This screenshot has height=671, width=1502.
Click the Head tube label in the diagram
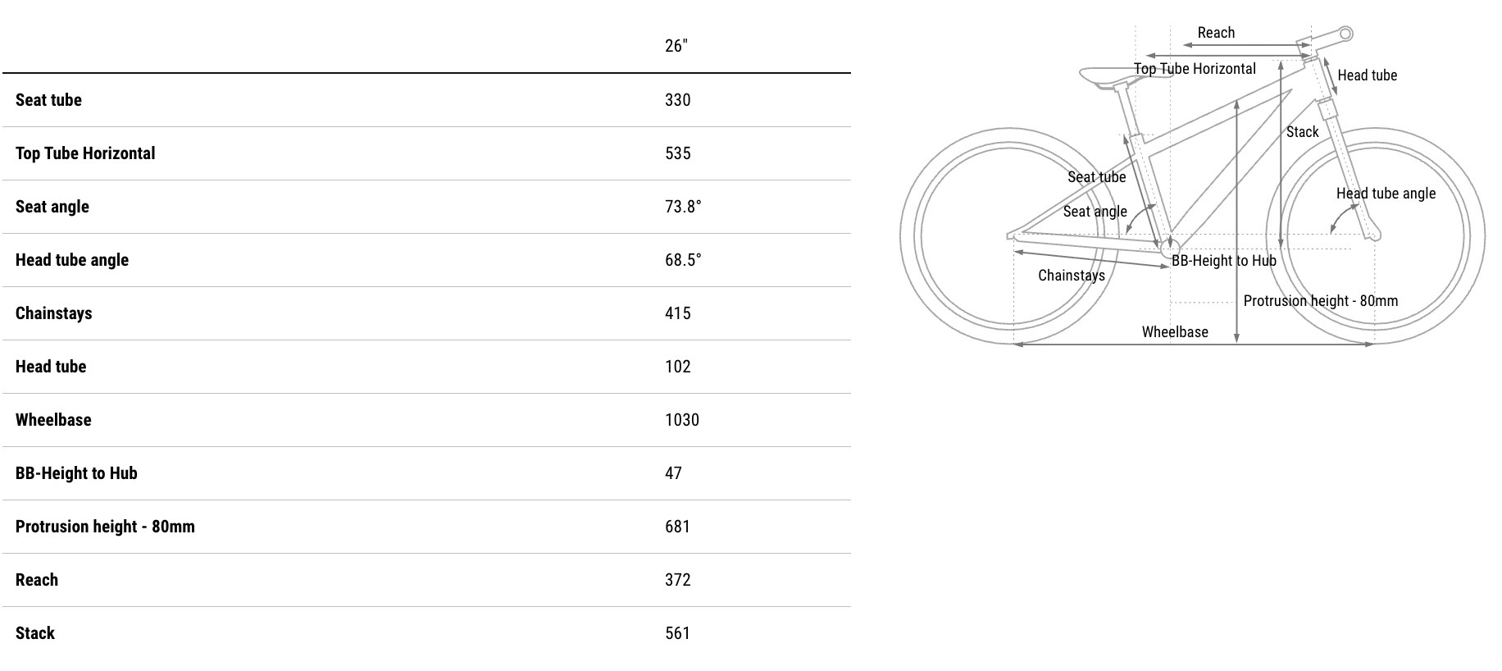click(1367, 75)
